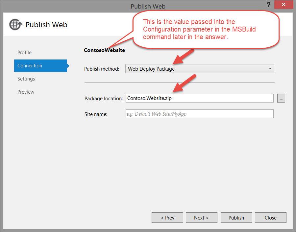The height and width of the screenshot is (232, 296).
Task: Click the Publish Web globe icon
Action: [x=15, y=24]
